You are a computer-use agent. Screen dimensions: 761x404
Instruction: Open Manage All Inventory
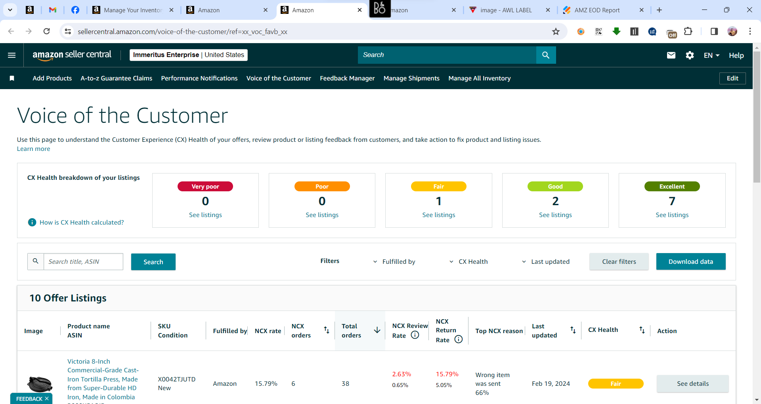click(x=480, y=78)
